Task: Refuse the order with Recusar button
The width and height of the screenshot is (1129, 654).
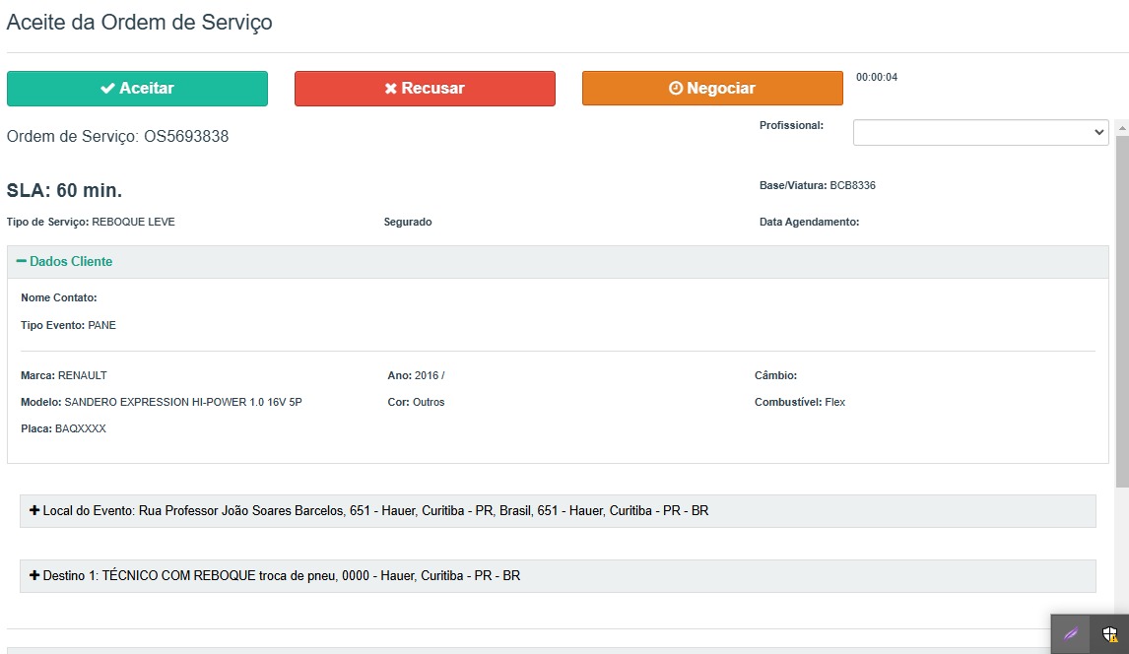Action: point(425,89)
